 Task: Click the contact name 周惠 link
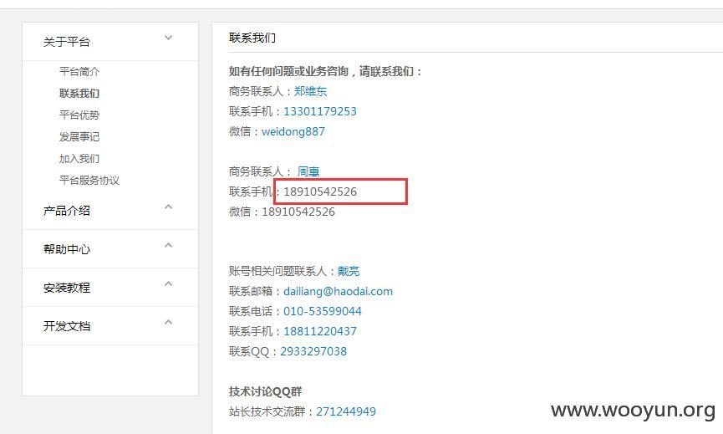coord(308,171)
